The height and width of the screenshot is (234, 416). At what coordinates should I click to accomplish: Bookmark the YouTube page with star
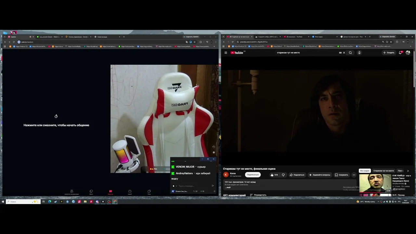tap(391, 42)
